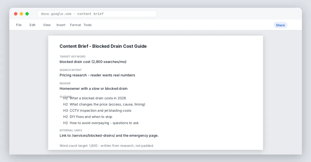This screenshot has width=311, height=162.
Task: Click the OUTLINE label
Action: pos(66,97)
